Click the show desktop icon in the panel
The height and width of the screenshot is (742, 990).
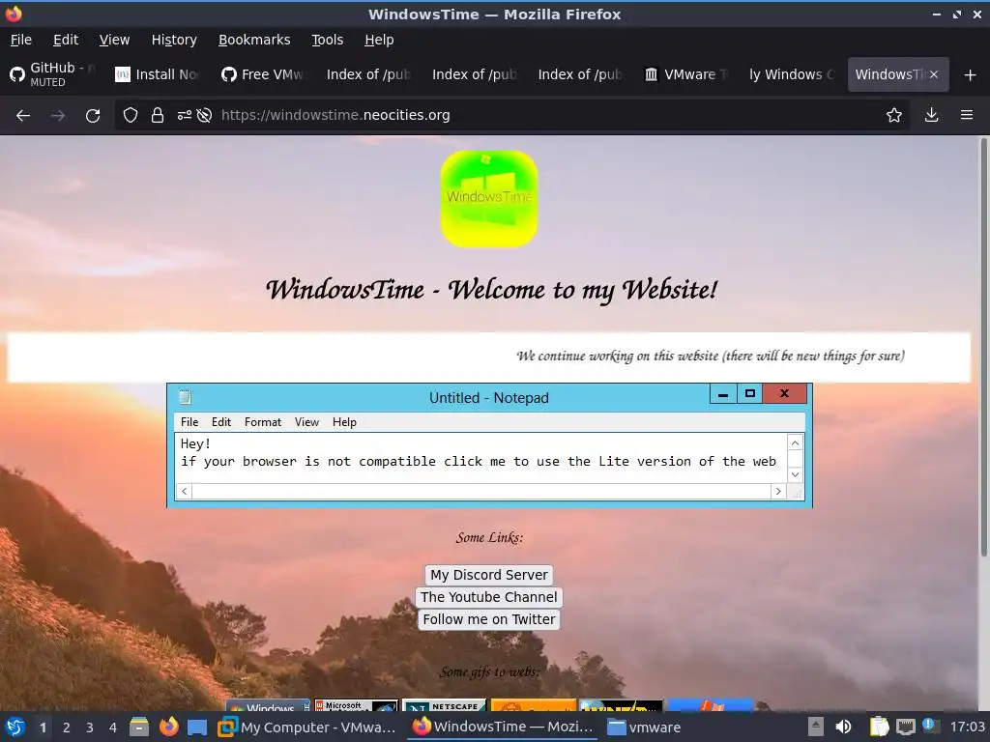pos(197,728)
